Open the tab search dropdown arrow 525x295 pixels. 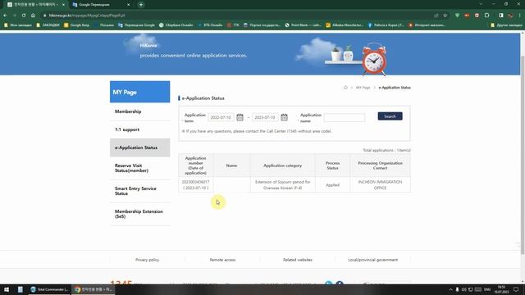point(481,4)
